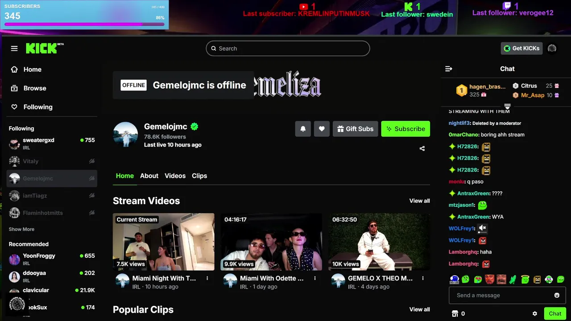
Task: Click the verified badge next to Gemelojmc
Action: pyautogui.click(x=194, y=127)
